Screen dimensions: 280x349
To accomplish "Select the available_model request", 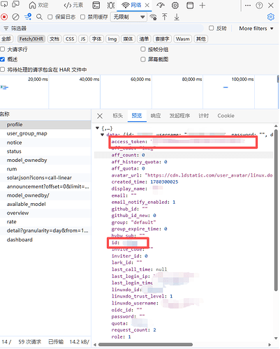I will pos(45,204).
